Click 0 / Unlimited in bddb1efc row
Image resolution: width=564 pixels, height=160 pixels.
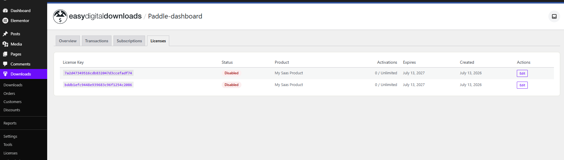click(386, 85)
